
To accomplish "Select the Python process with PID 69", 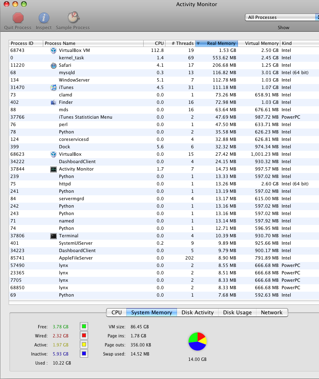I will pyautogui.click(x=164, y=295).
